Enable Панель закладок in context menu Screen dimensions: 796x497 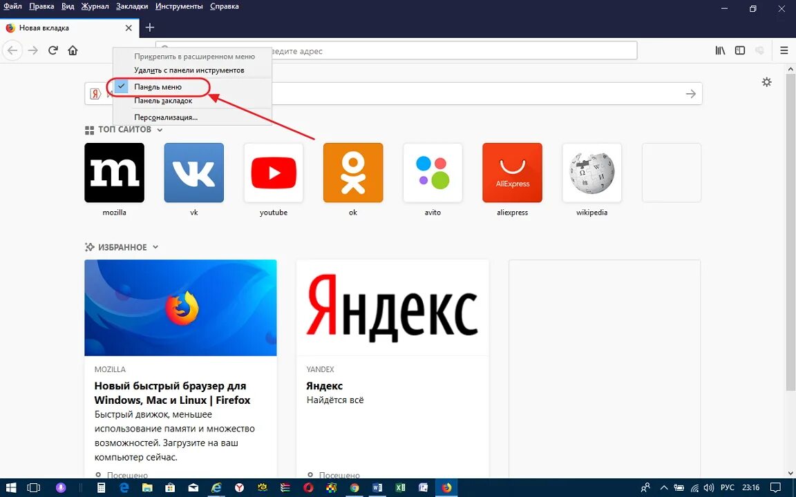point(192,100)
